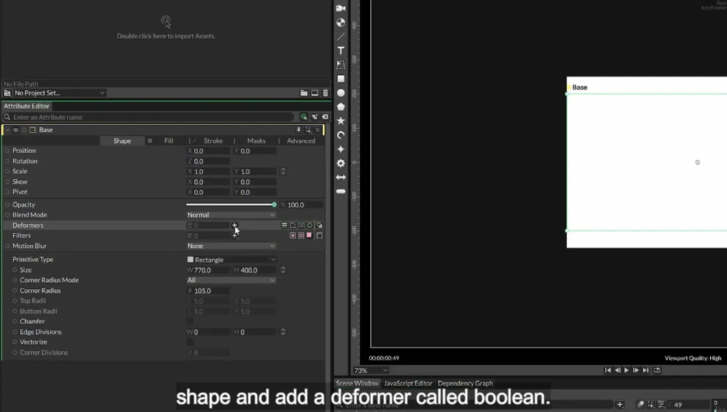This screenshot has width=727, height=412.
Task: Click the trash icon in Assets panel
Action: [325, 93]
